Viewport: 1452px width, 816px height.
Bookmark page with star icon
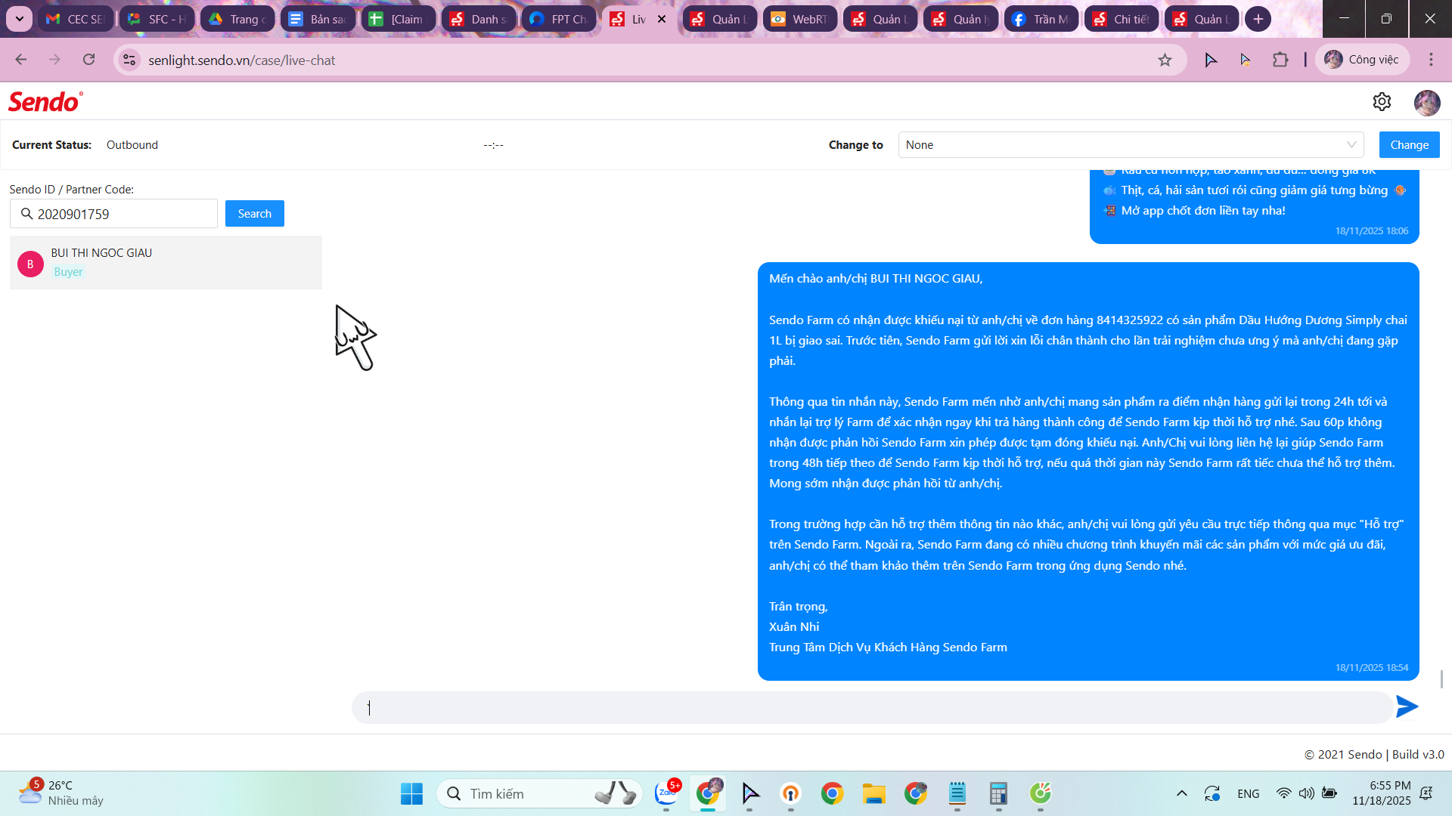coord(1165,60)
